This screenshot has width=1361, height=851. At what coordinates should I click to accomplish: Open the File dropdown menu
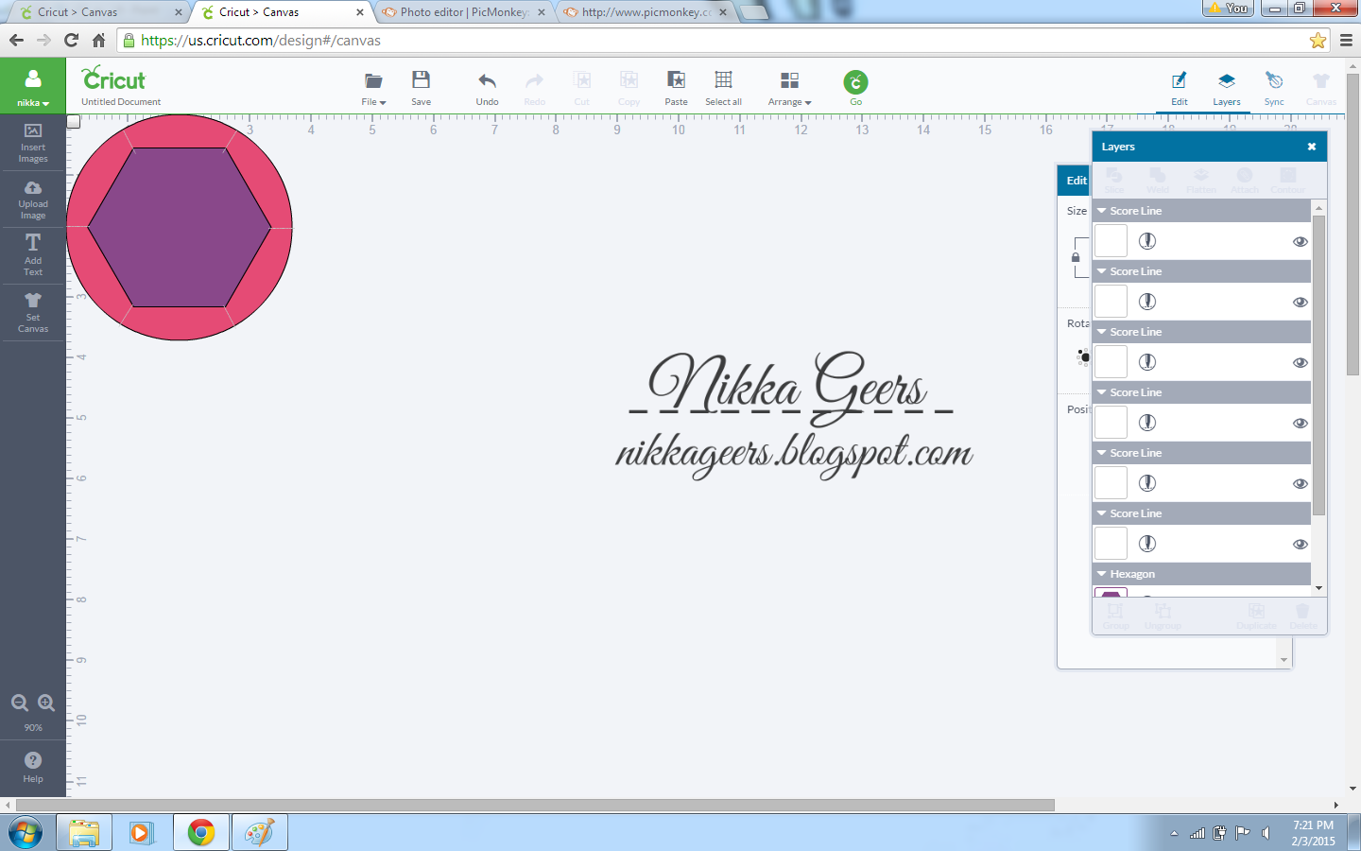373,88
